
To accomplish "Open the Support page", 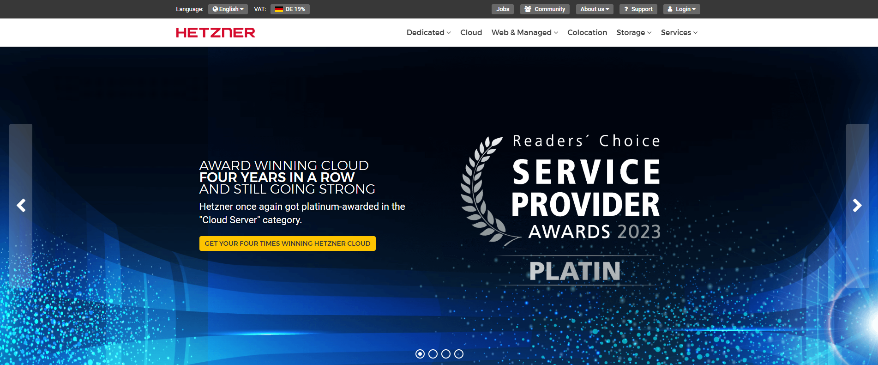I will [638, 9].
